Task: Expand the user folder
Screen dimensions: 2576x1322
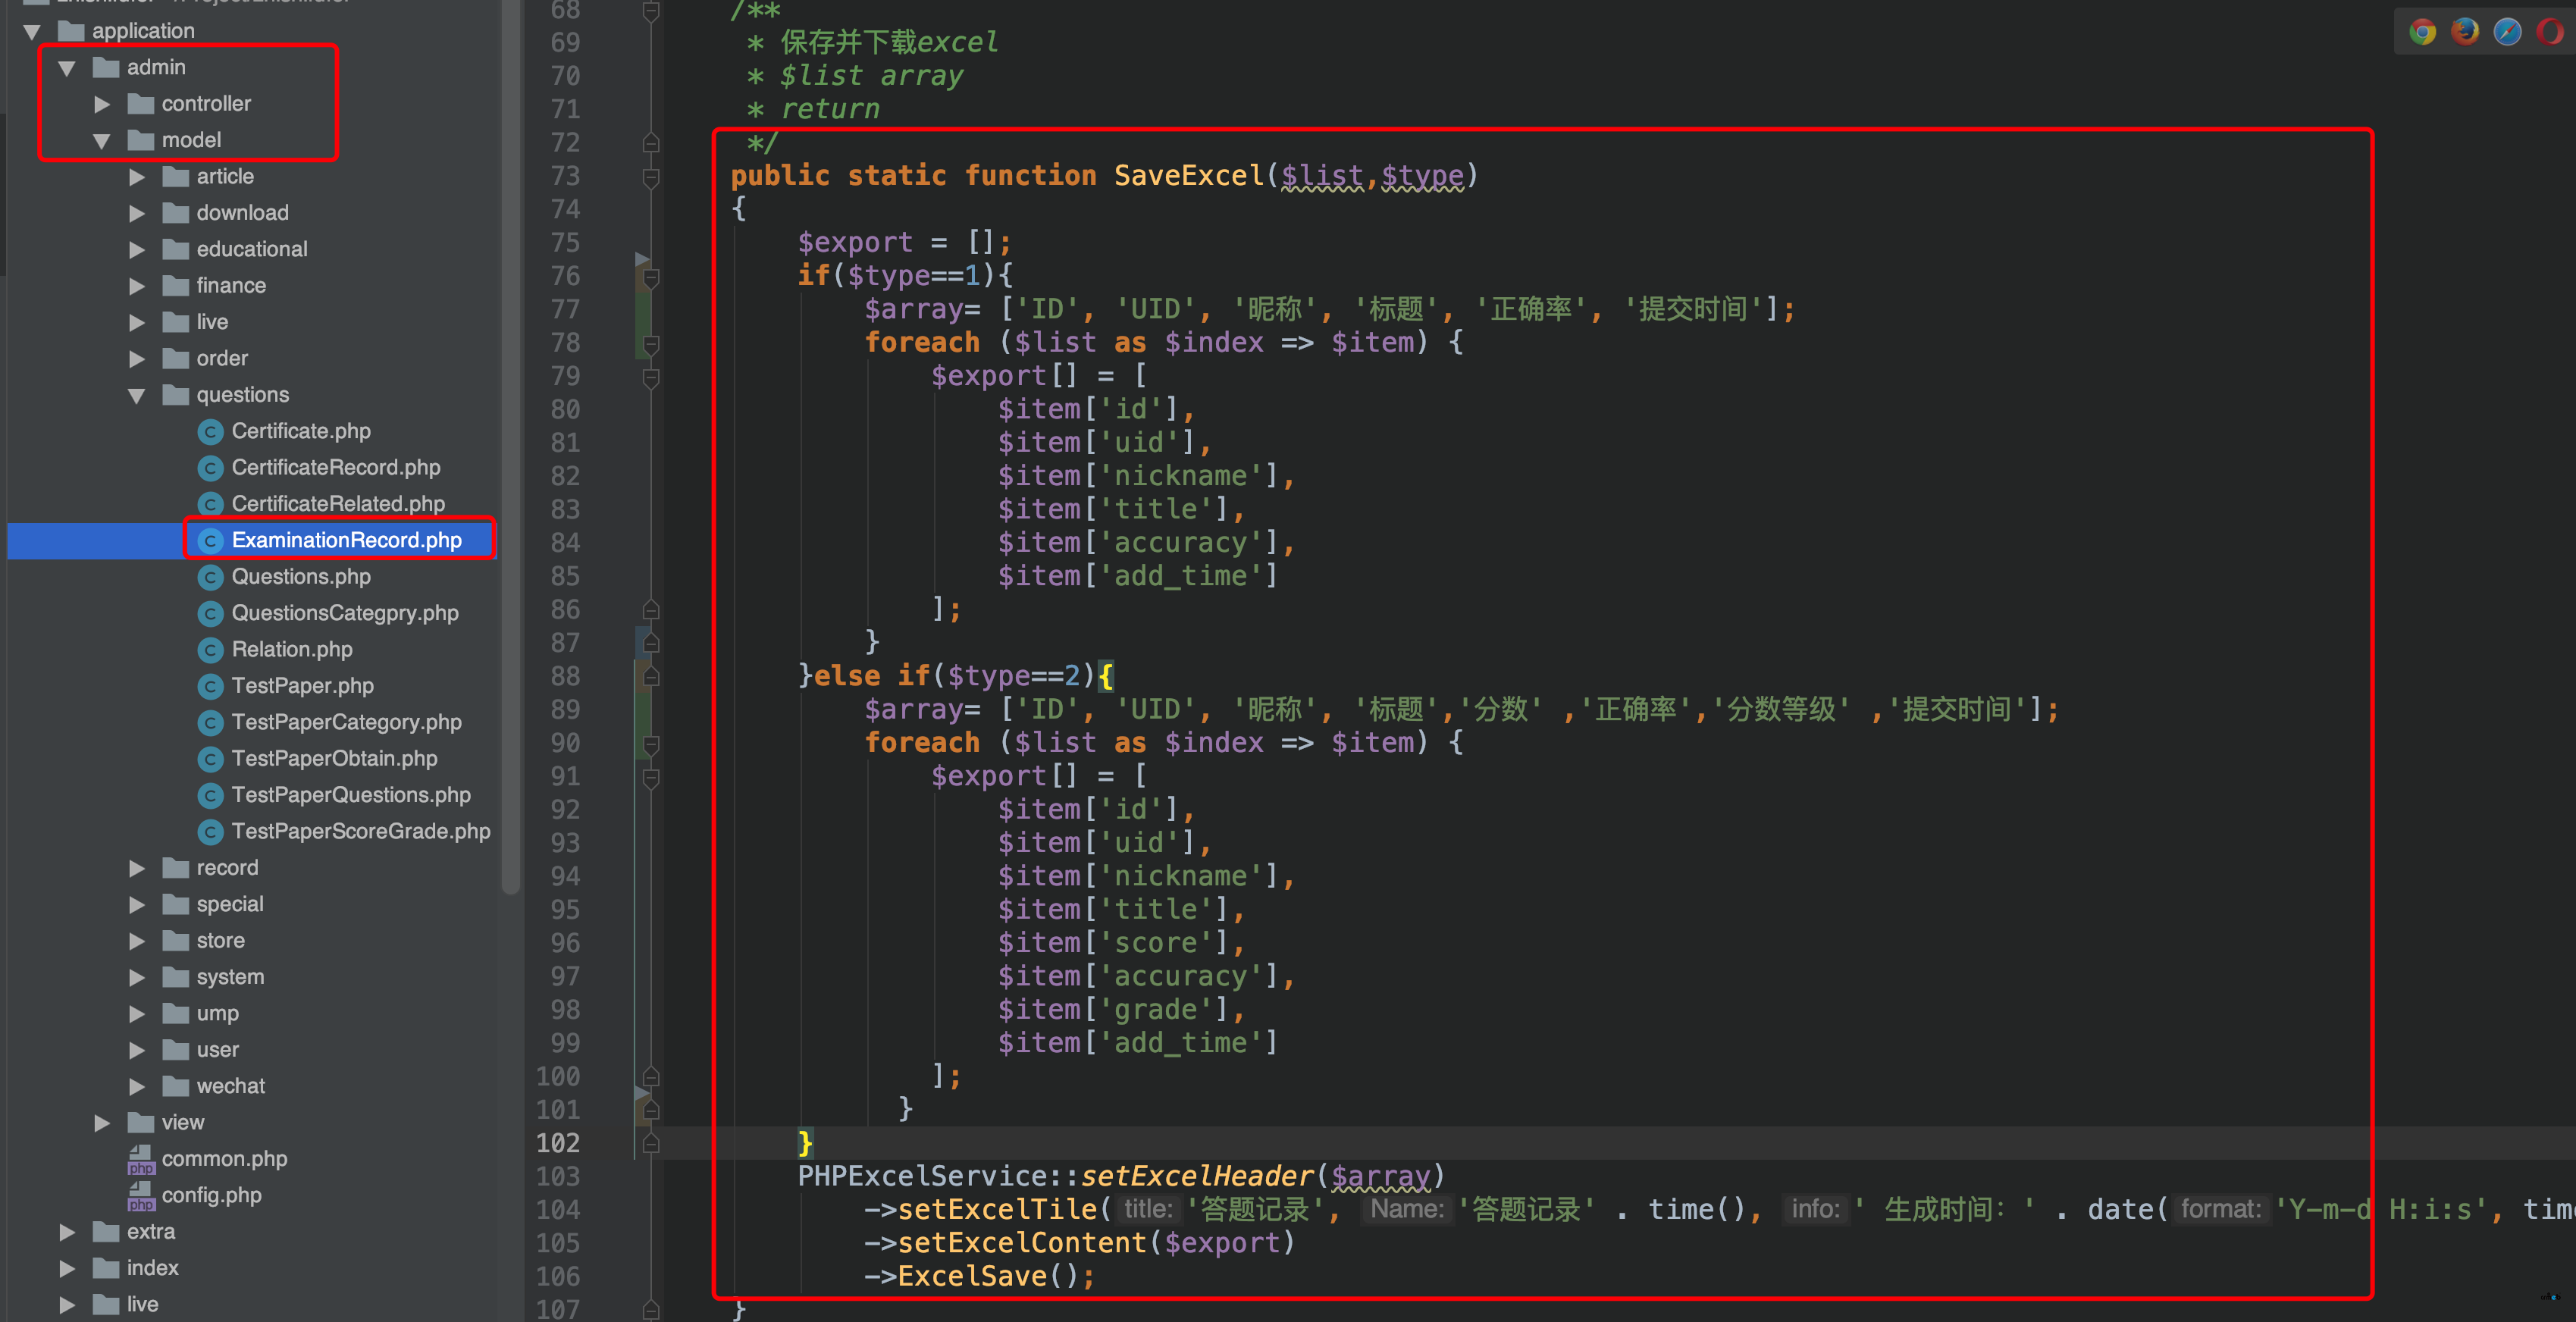Action: tap(137, 1050)
